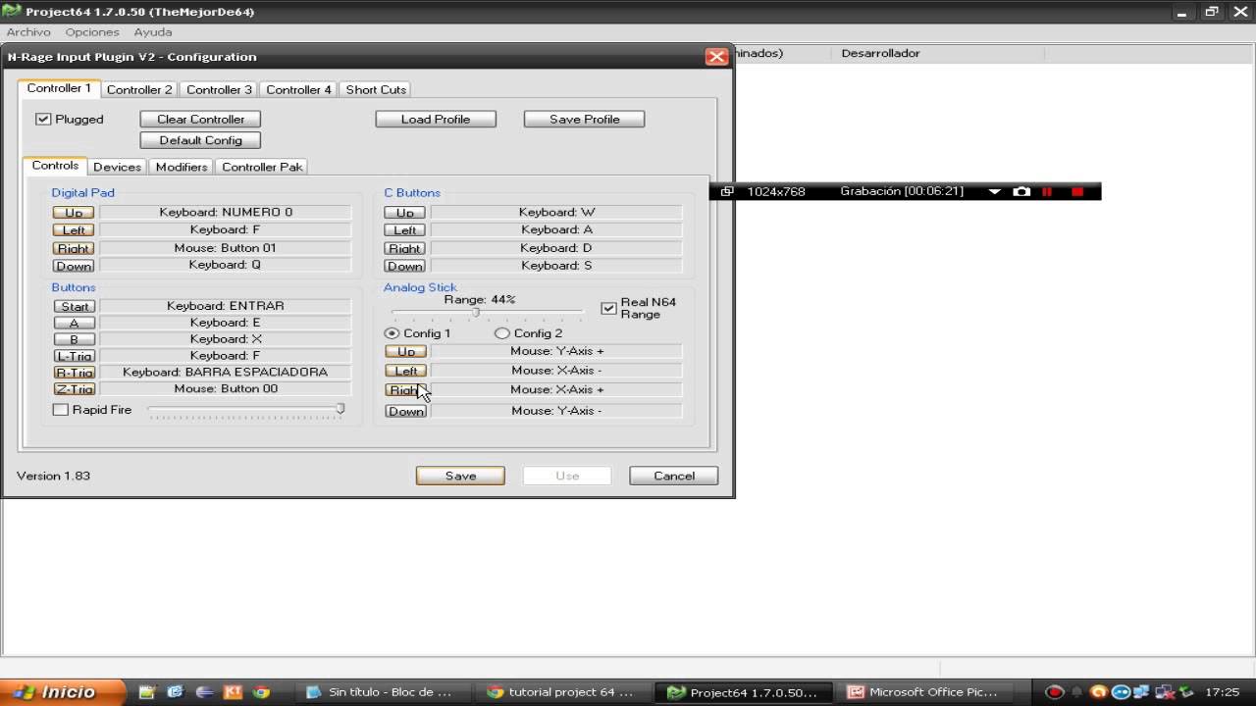The image size is (1256, 706).
Task: Switch to the Devices tab
Action: [x=117, y=167]
